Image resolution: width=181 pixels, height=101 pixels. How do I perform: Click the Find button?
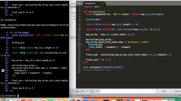coord(163,91)
